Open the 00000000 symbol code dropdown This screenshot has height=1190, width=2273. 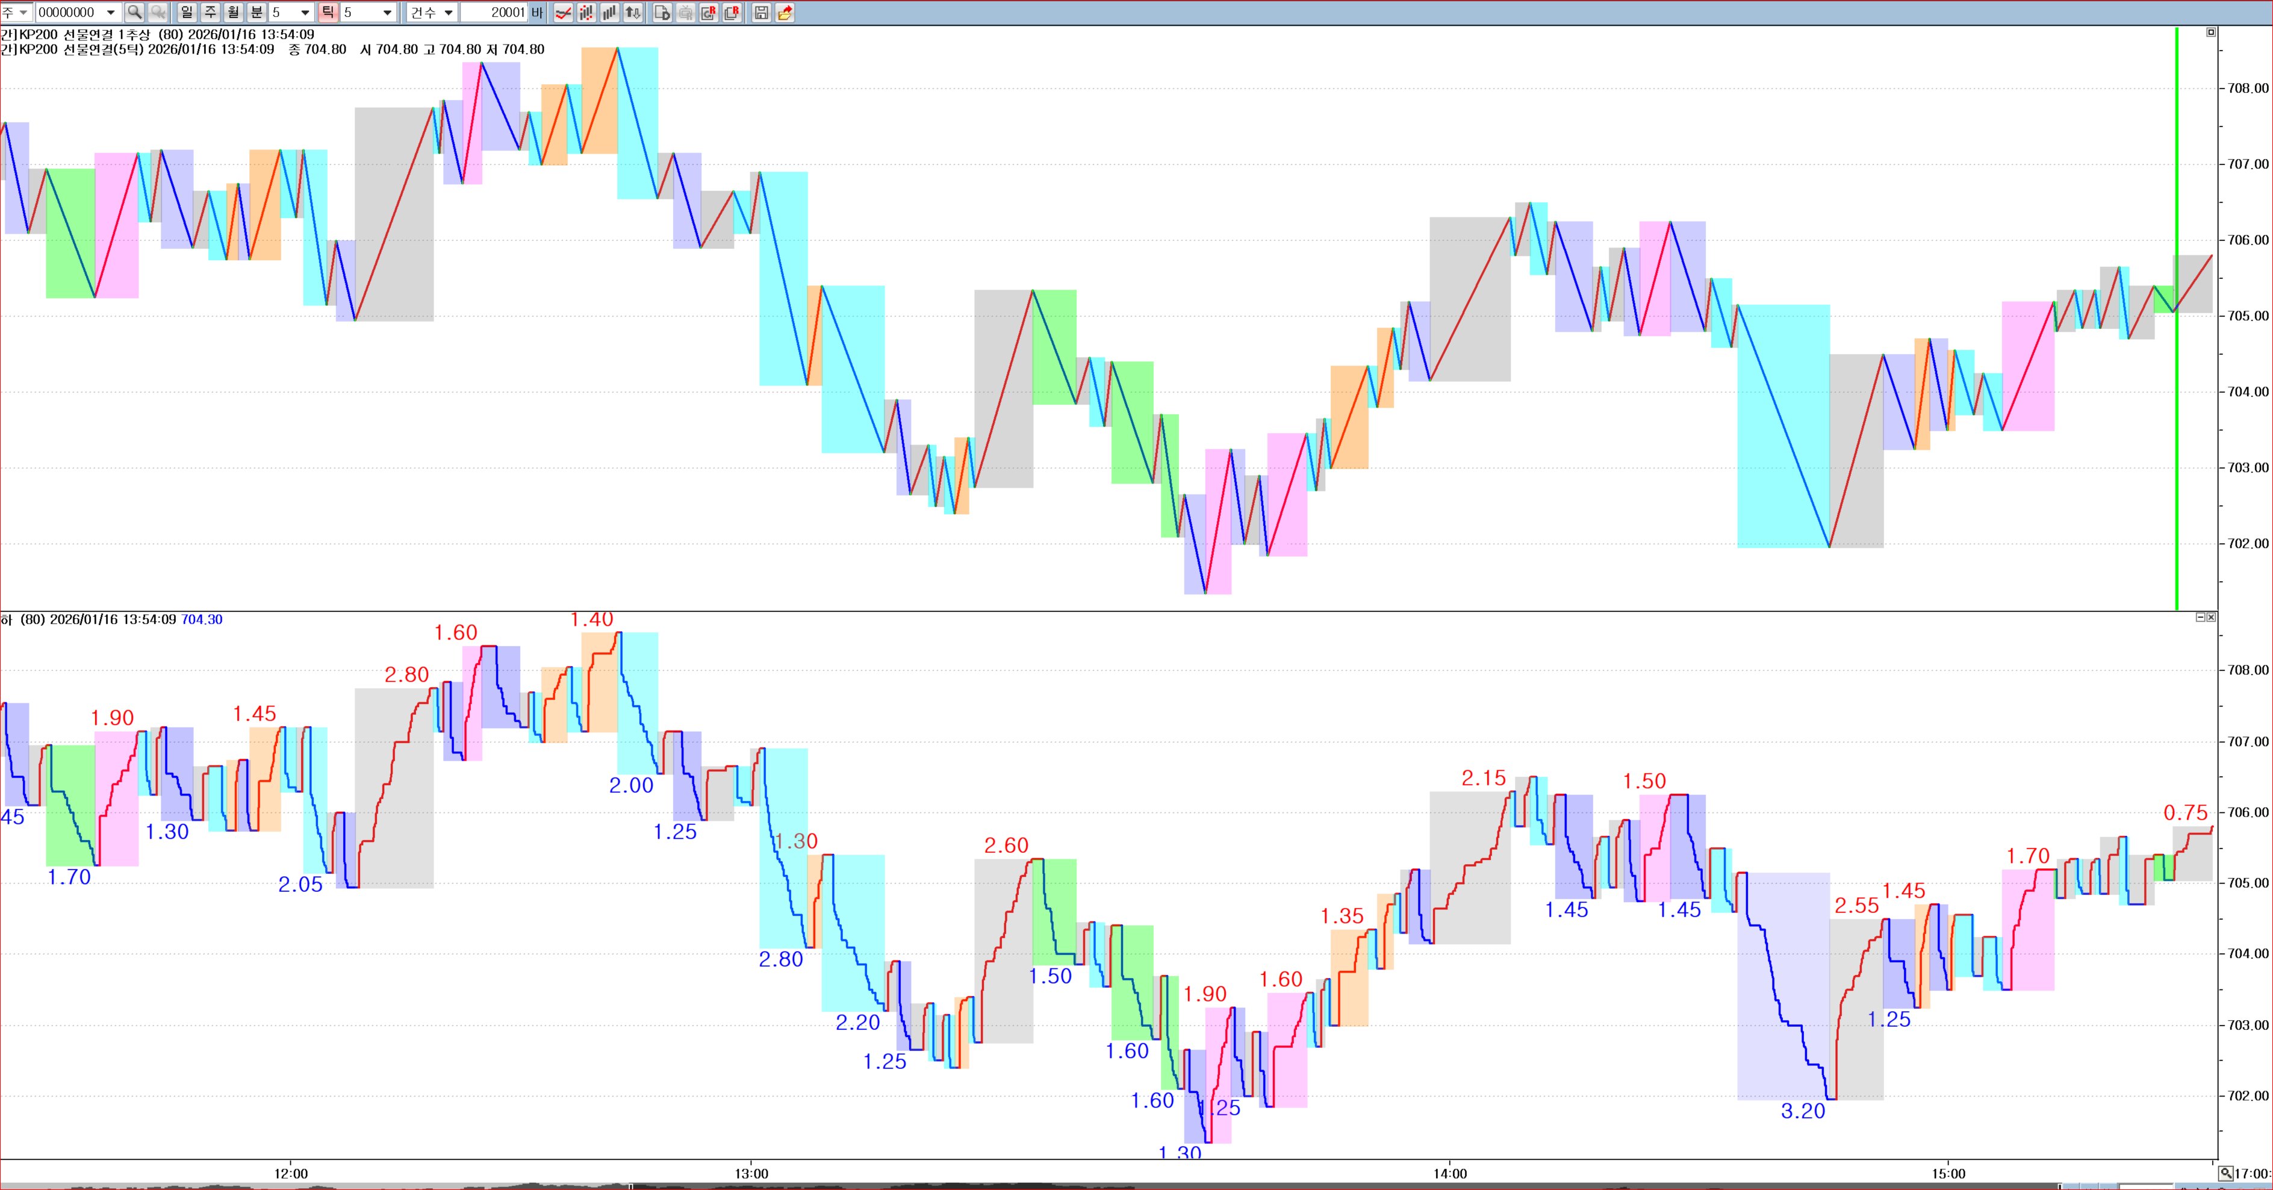click(x=110, y=13)
